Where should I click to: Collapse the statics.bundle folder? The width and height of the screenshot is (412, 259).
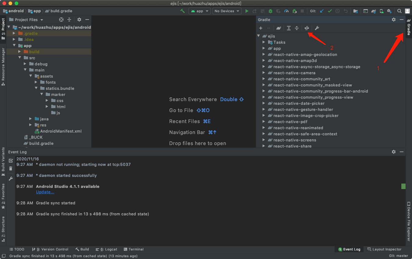pyautogui.click(x=36, y=88)
